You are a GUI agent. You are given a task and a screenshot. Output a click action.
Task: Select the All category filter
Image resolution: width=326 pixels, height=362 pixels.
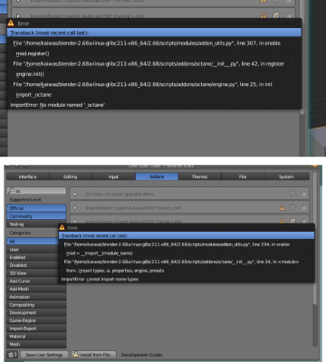[x=33, y=242]
